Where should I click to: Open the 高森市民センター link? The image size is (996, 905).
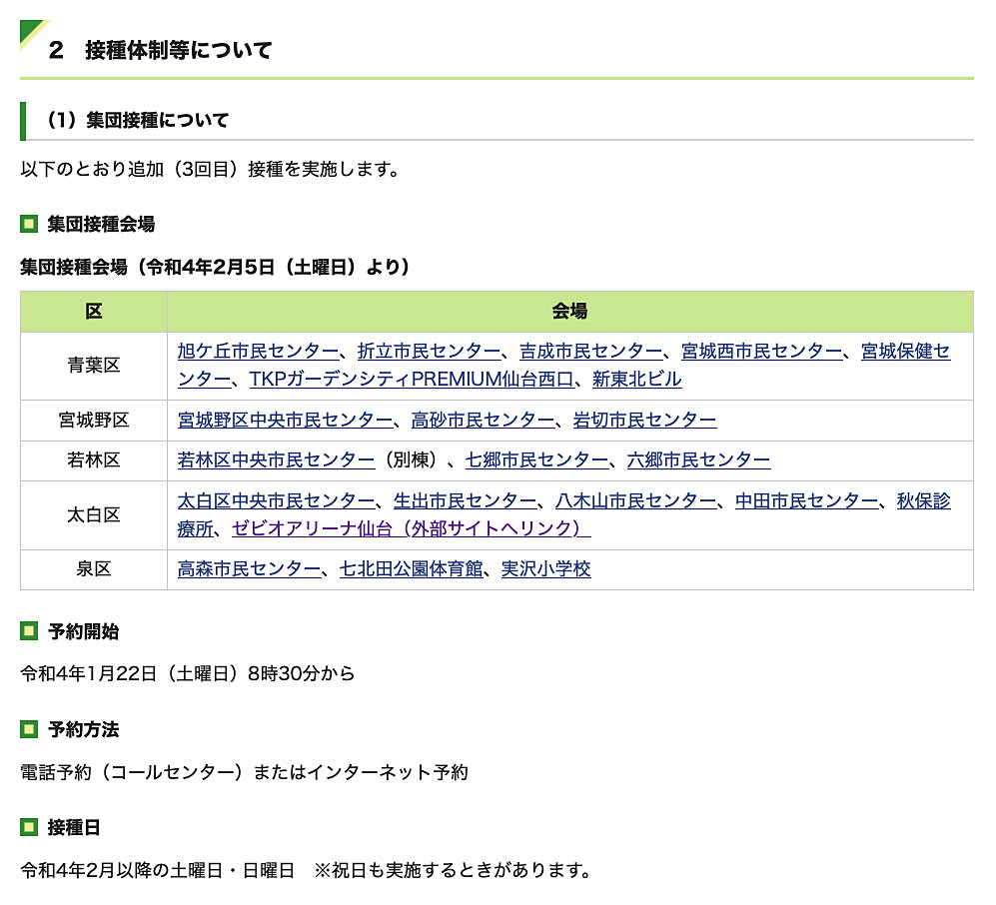click(249, 569)
